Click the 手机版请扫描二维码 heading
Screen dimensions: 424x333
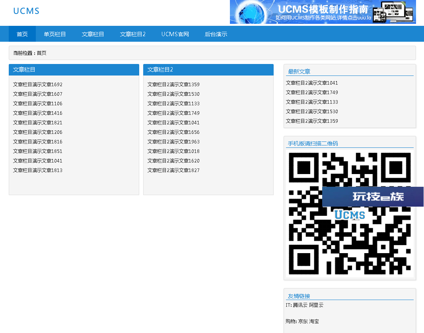313,144
